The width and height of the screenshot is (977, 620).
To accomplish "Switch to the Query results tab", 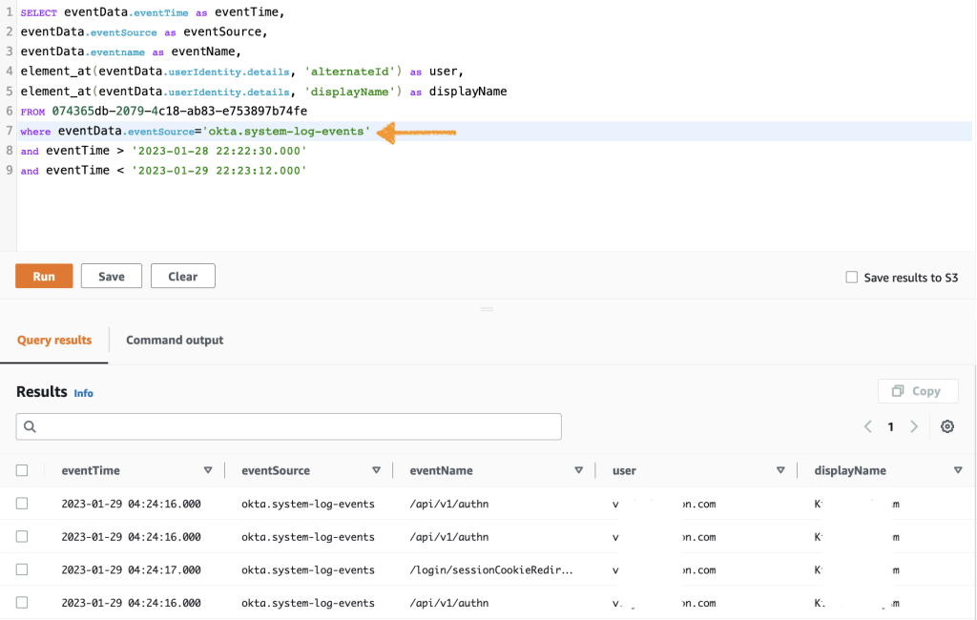I will pos(54,340).
